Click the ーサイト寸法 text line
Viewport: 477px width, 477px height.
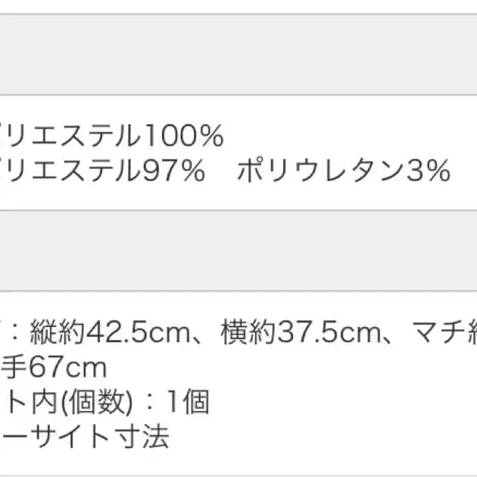(x=85, y=437)
